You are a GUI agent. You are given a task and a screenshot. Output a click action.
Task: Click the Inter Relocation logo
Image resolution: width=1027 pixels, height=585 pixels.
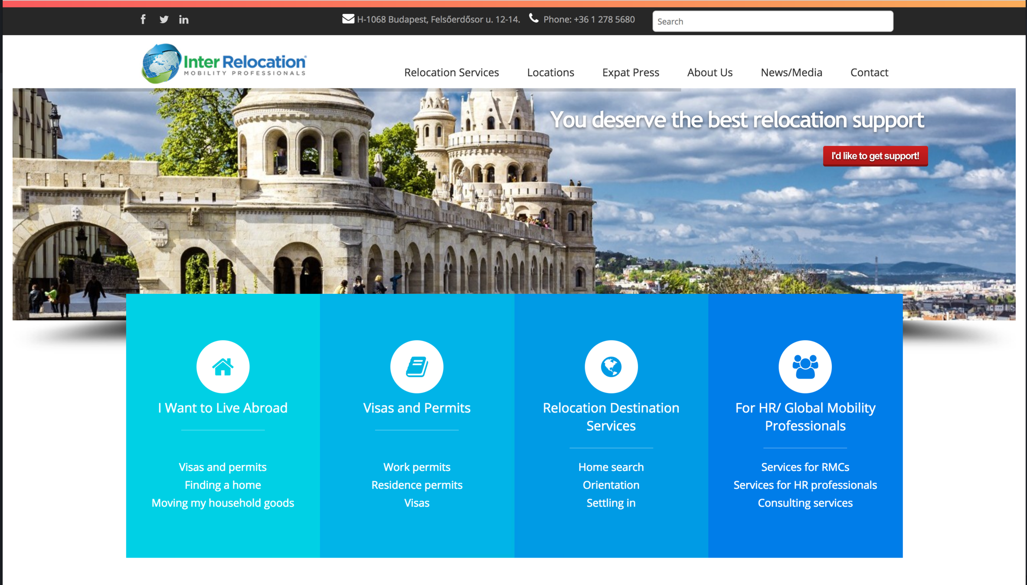coord(224,64)
